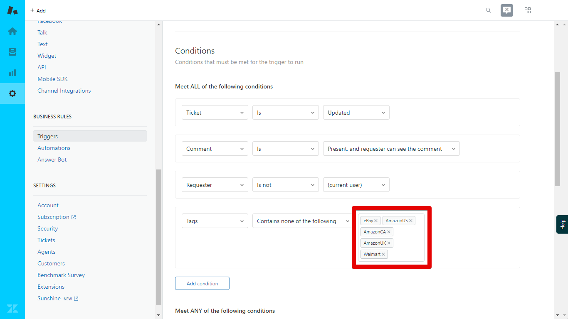Open search using the magnifier icon
This screenshot has width=568, height=319.
(488, 10)
